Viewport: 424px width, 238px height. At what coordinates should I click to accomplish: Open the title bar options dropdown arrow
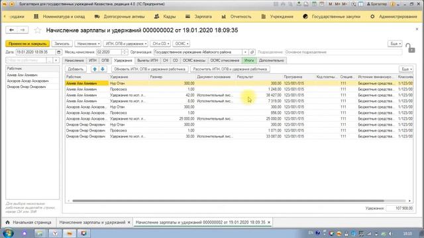pyautogui.click(x=399, y=4)
